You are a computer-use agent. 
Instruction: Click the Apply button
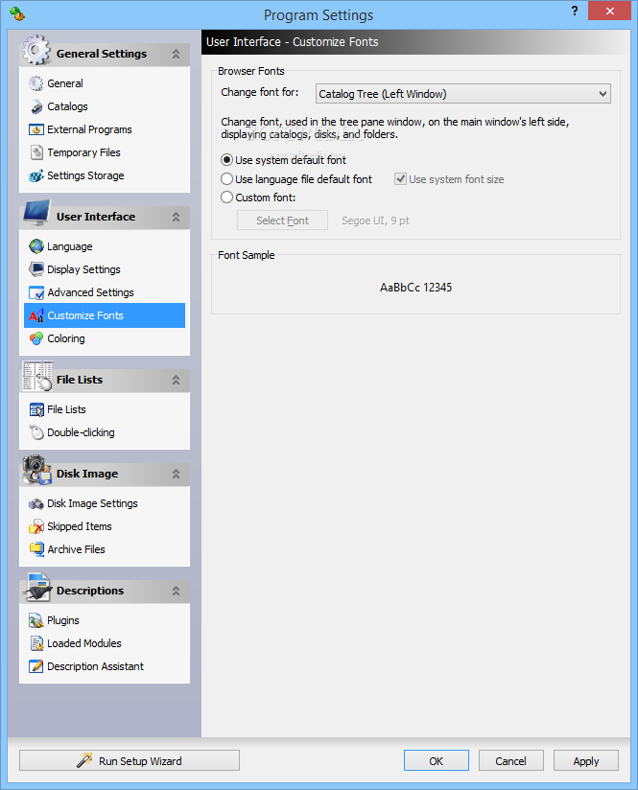tap(586, 761)
